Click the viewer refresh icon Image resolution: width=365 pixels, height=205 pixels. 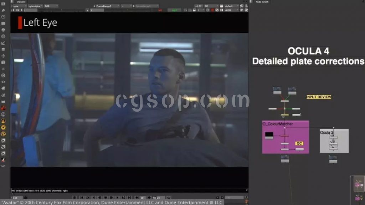coord(217,10)
